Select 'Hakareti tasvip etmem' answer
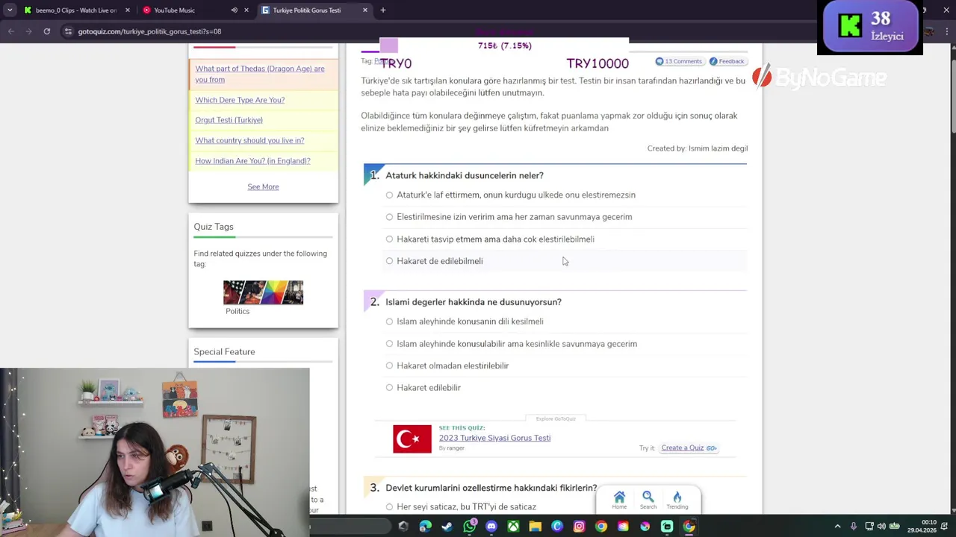 coord(389,239)
